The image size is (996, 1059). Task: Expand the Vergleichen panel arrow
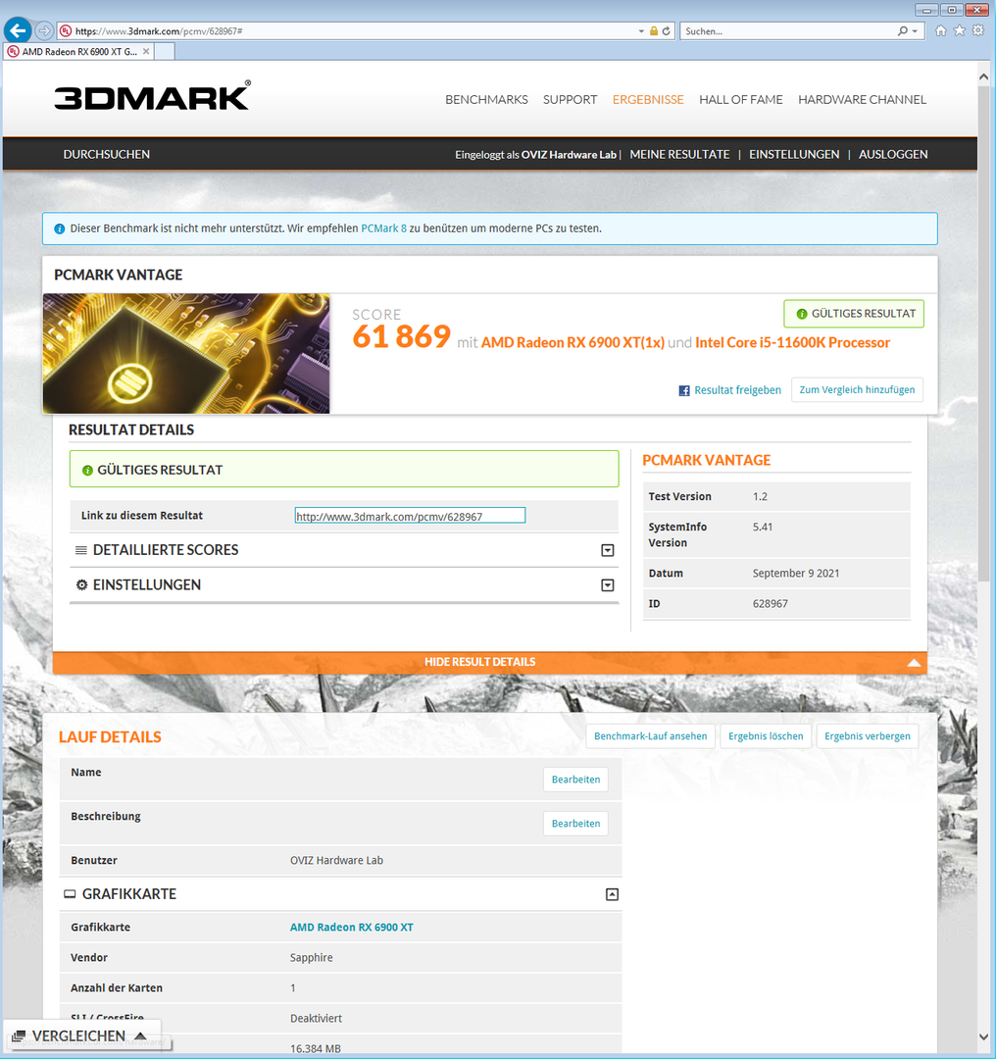click(140, 1036)
